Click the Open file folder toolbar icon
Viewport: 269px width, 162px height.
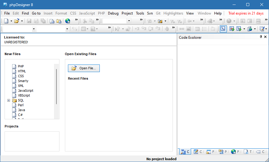pos(17,21)
